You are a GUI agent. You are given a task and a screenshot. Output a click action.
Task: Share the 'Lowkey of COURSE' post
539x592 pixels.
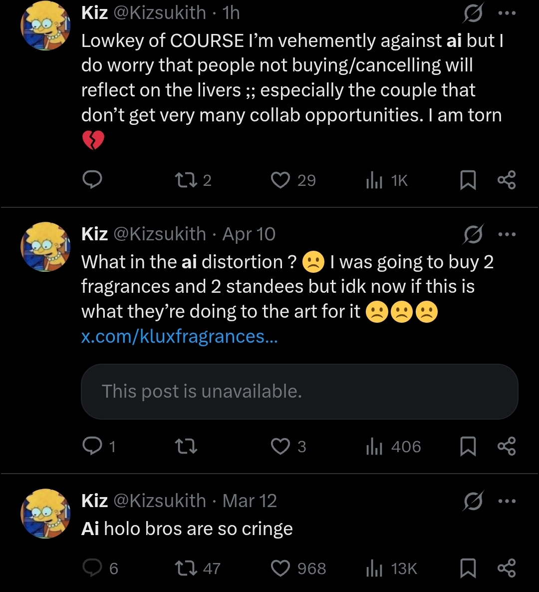pos(506,180)
